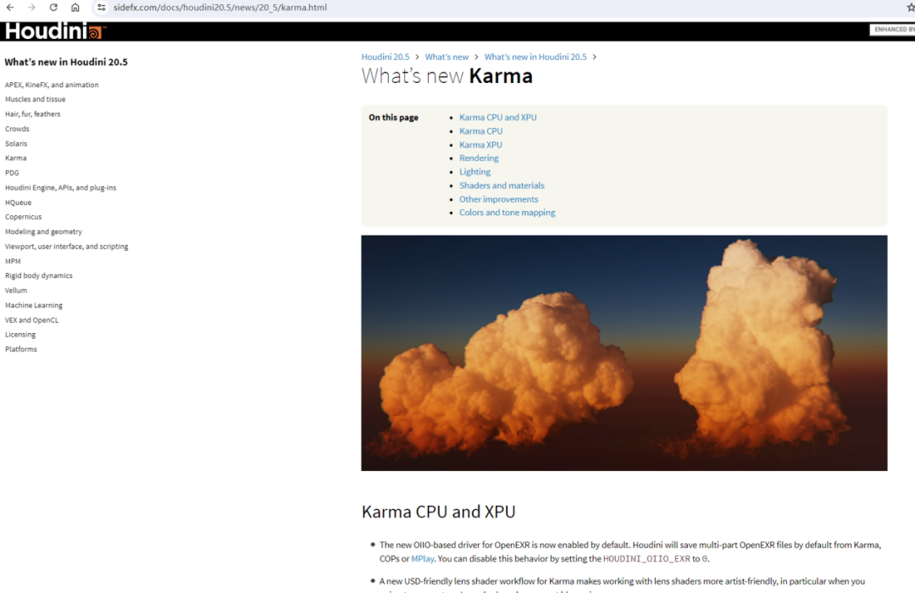Open Hair, fur, feathers in sidebar
Viewport: 915px width, 593px height.
point(33,114)
